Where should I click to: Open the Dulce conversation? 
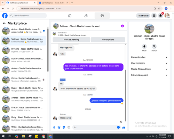(x=23, y=60)
